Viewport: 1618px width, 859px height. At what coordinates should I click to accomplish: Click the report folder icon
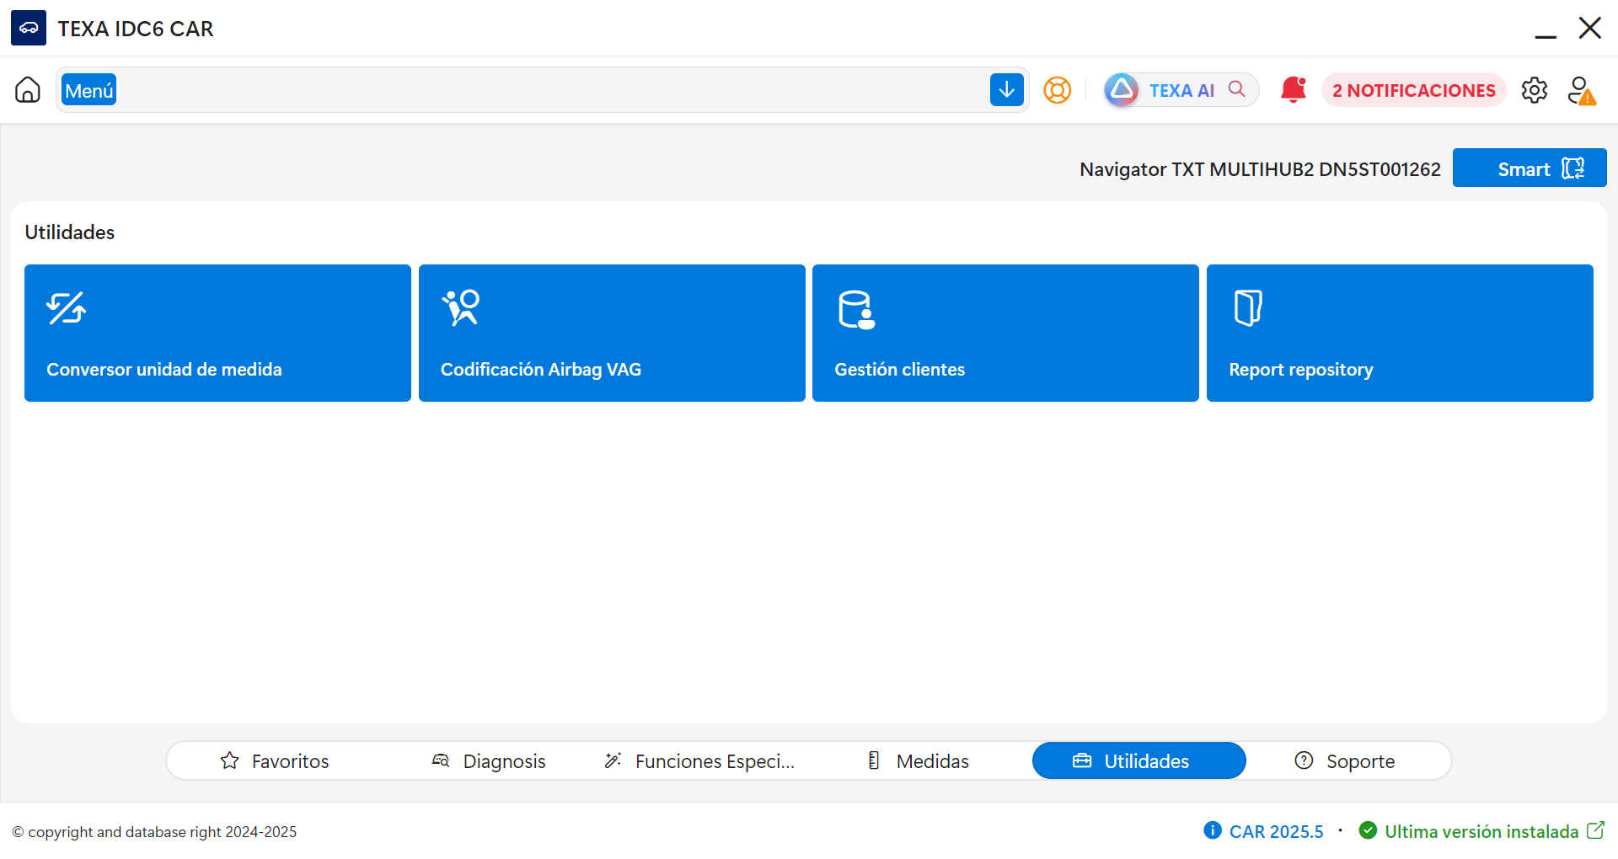(1248, 308)
